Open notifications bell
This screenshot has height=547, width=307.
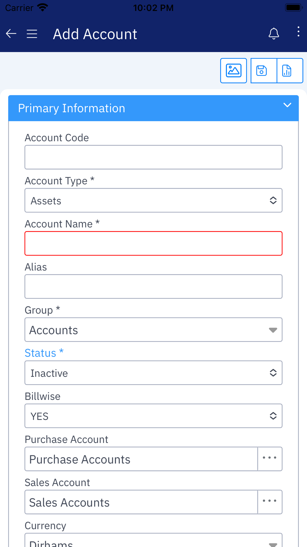pyautogui.click(x=274, y=34)
